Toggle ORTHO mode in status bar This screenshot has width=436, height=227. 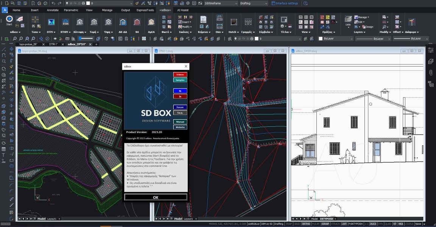pyautogui.click(x=306, y=224)
